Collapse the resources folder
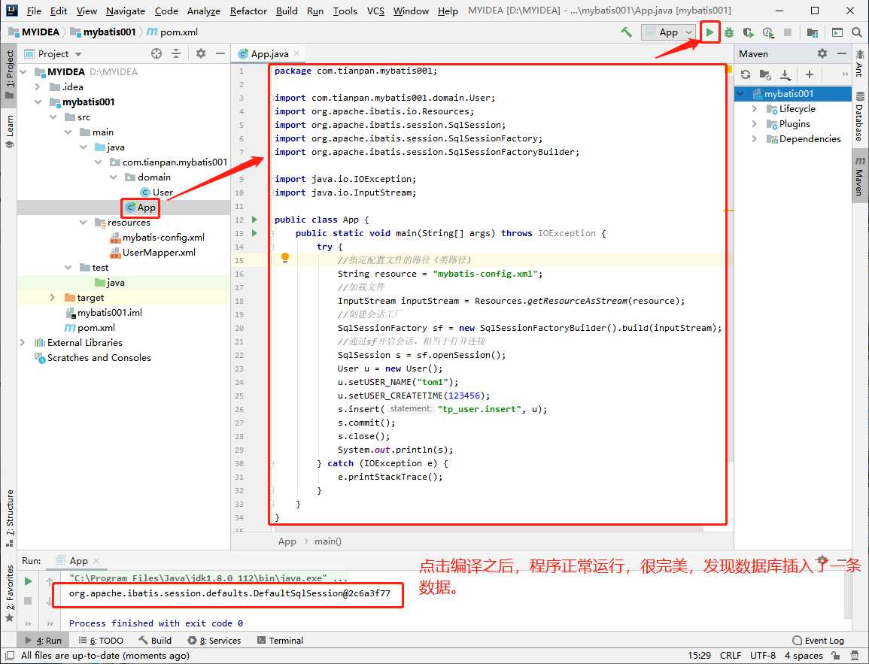The image size is (869, 664). tap(83, 222)
